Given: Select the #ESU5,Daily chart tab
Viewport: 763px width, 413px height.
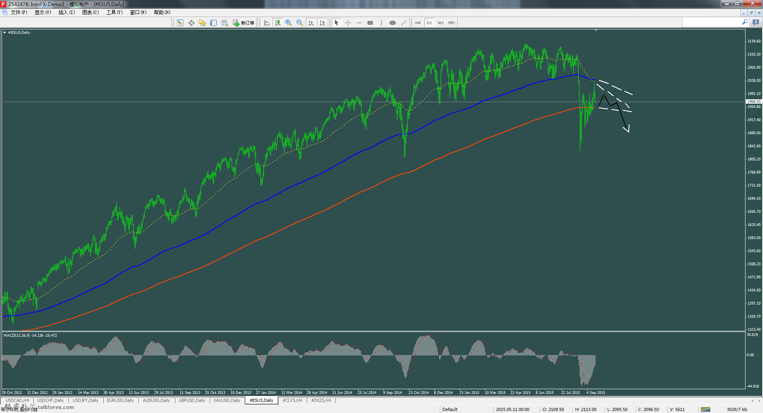Looking at the screenshot, I should (261, 400).
